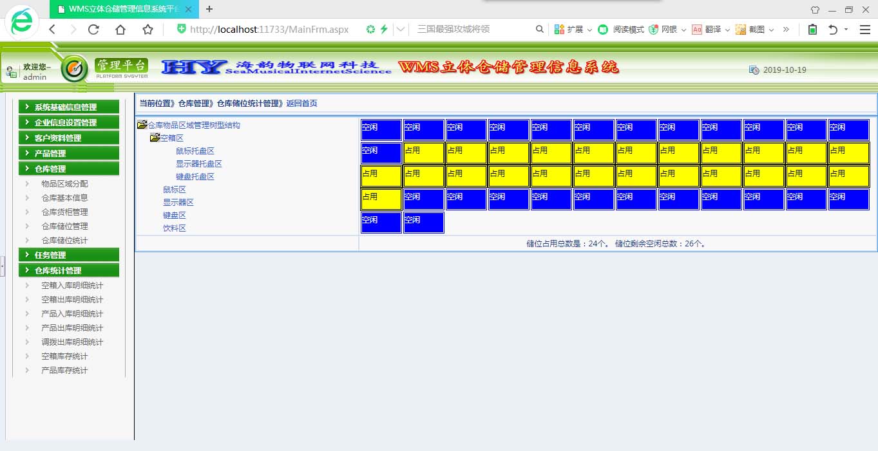Open 仓库储位管理 in sidebar

[x=64, y=226]
